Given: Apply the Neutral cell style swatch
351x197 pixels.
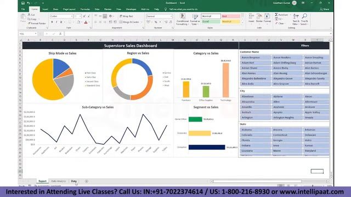Looking at the screenshot, I should coord(230,21).
